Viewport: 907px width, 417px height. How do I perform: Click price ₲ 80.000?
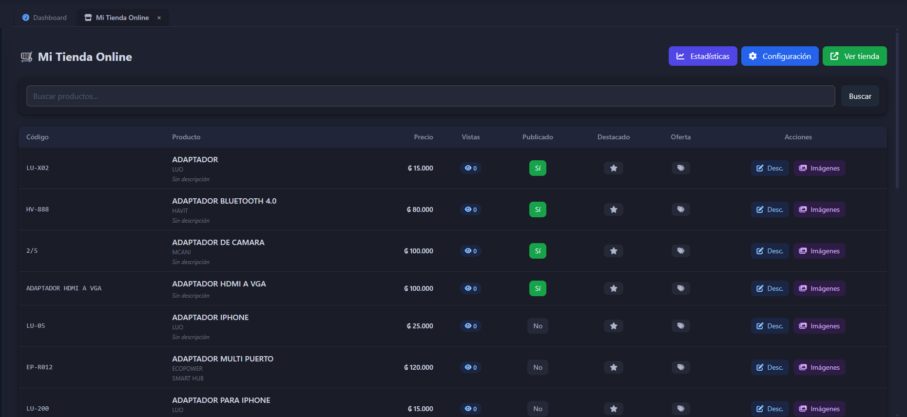tap(420, 209)
